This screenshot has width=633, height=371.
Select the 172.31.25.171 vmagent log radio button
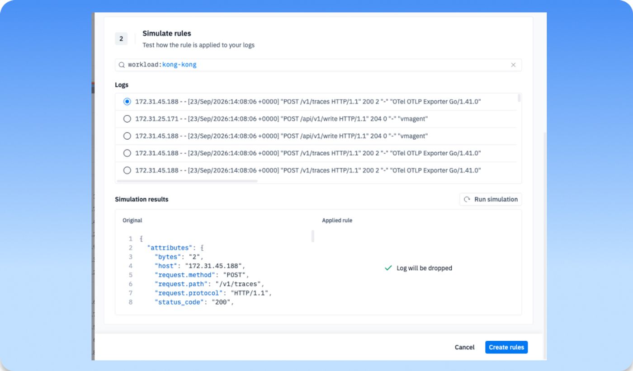pos(127,119)
